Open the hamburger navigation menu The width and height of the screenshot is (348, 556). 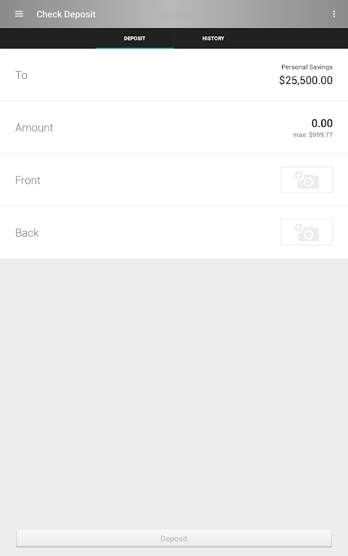pos(19,14)
